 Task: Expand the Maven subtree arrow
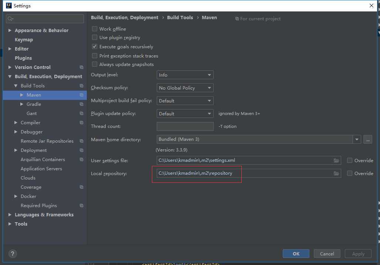pos(21,95)
